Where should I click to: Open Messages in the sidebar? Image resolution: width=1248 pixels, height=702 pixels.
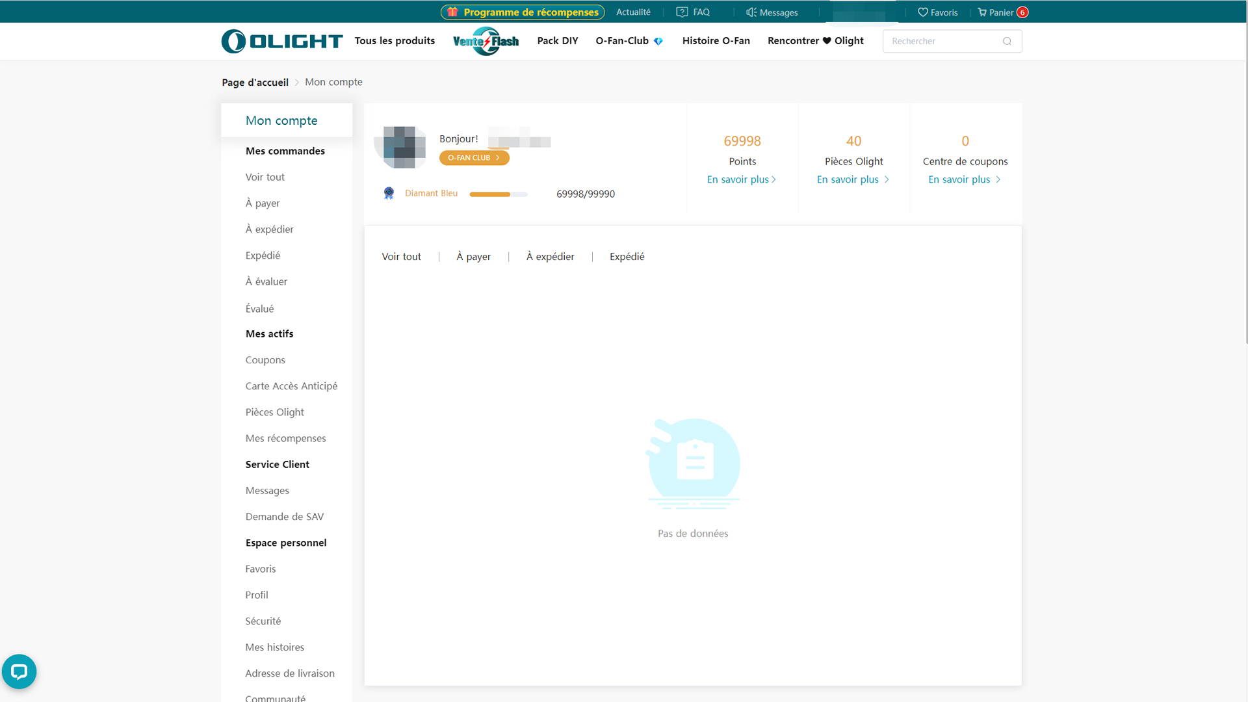(267, 491)
